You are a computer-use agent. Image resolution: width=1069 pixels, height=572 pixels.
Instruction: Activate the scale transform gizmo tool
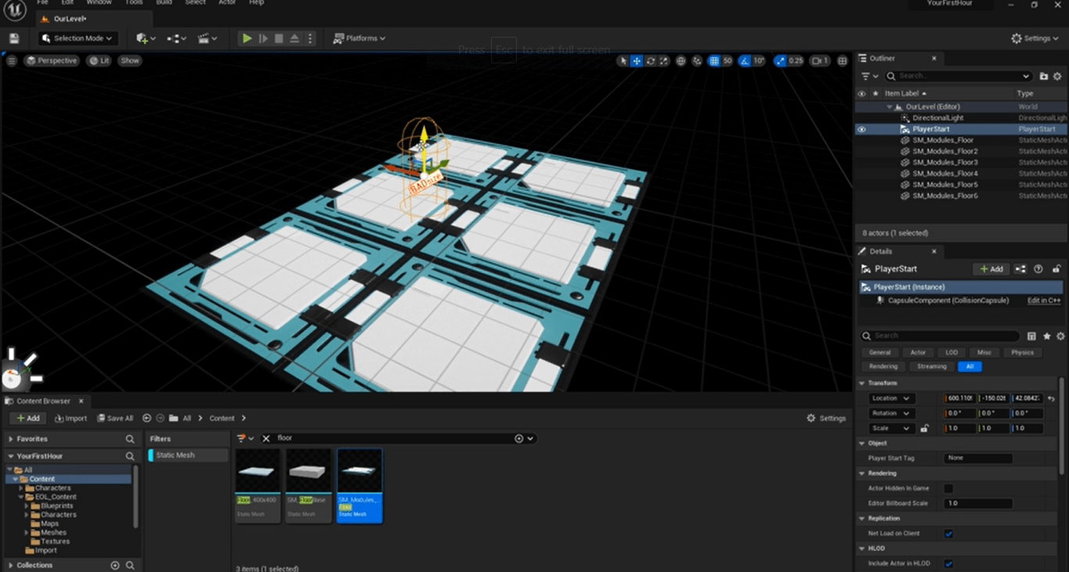(x=664, y=61)
